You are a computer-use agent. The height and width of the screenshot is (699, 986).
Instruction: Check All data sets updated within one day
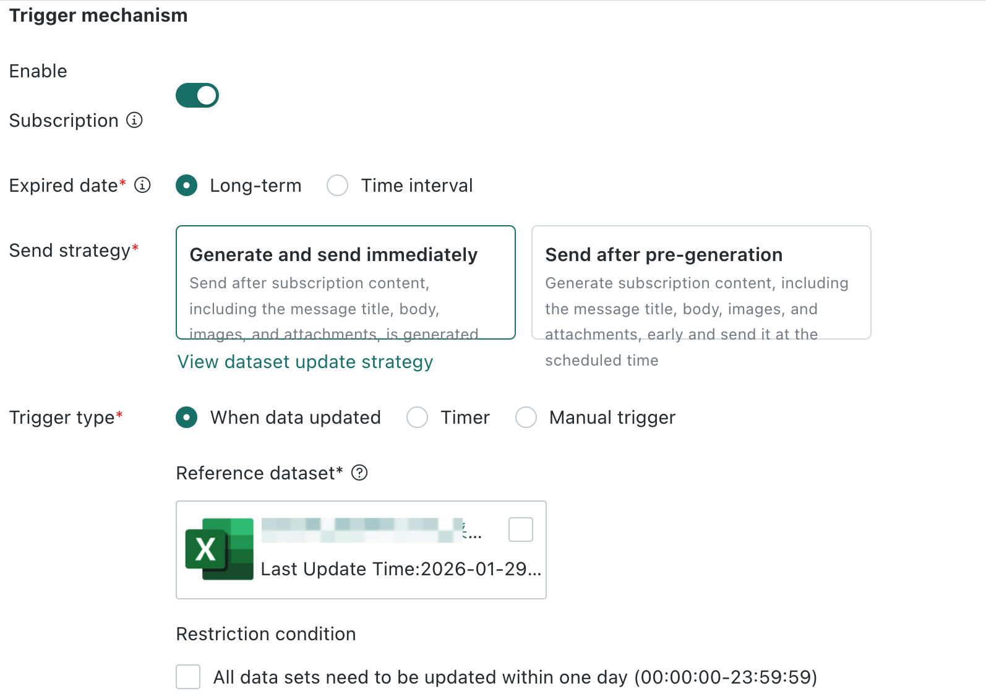coord(188,677)
